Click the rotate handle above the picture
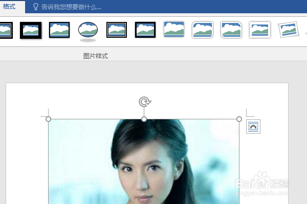The height and width of the screenshot is (204, 307). click(144, 101)
